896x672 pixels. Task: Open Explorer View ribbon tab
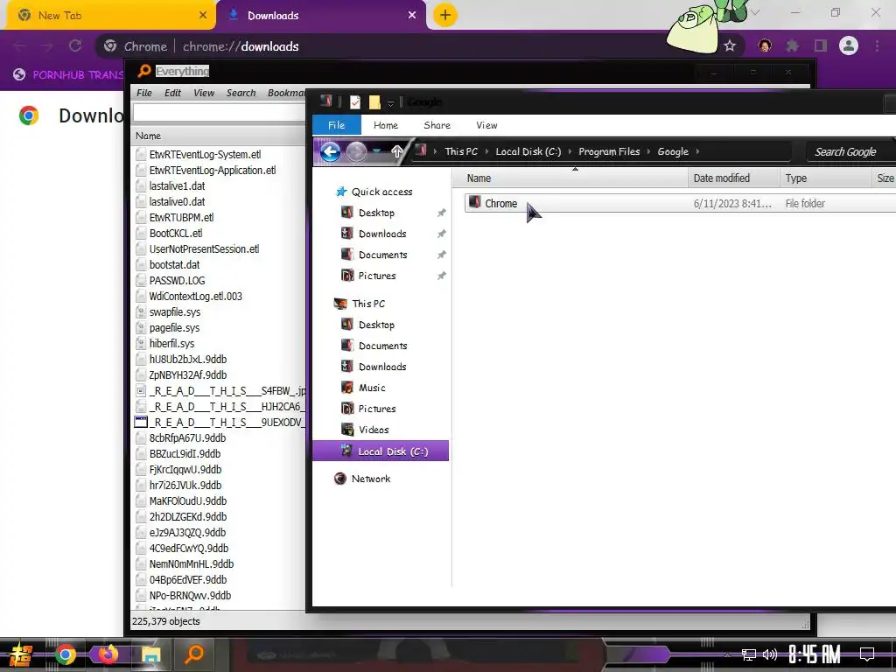point(486,125)
